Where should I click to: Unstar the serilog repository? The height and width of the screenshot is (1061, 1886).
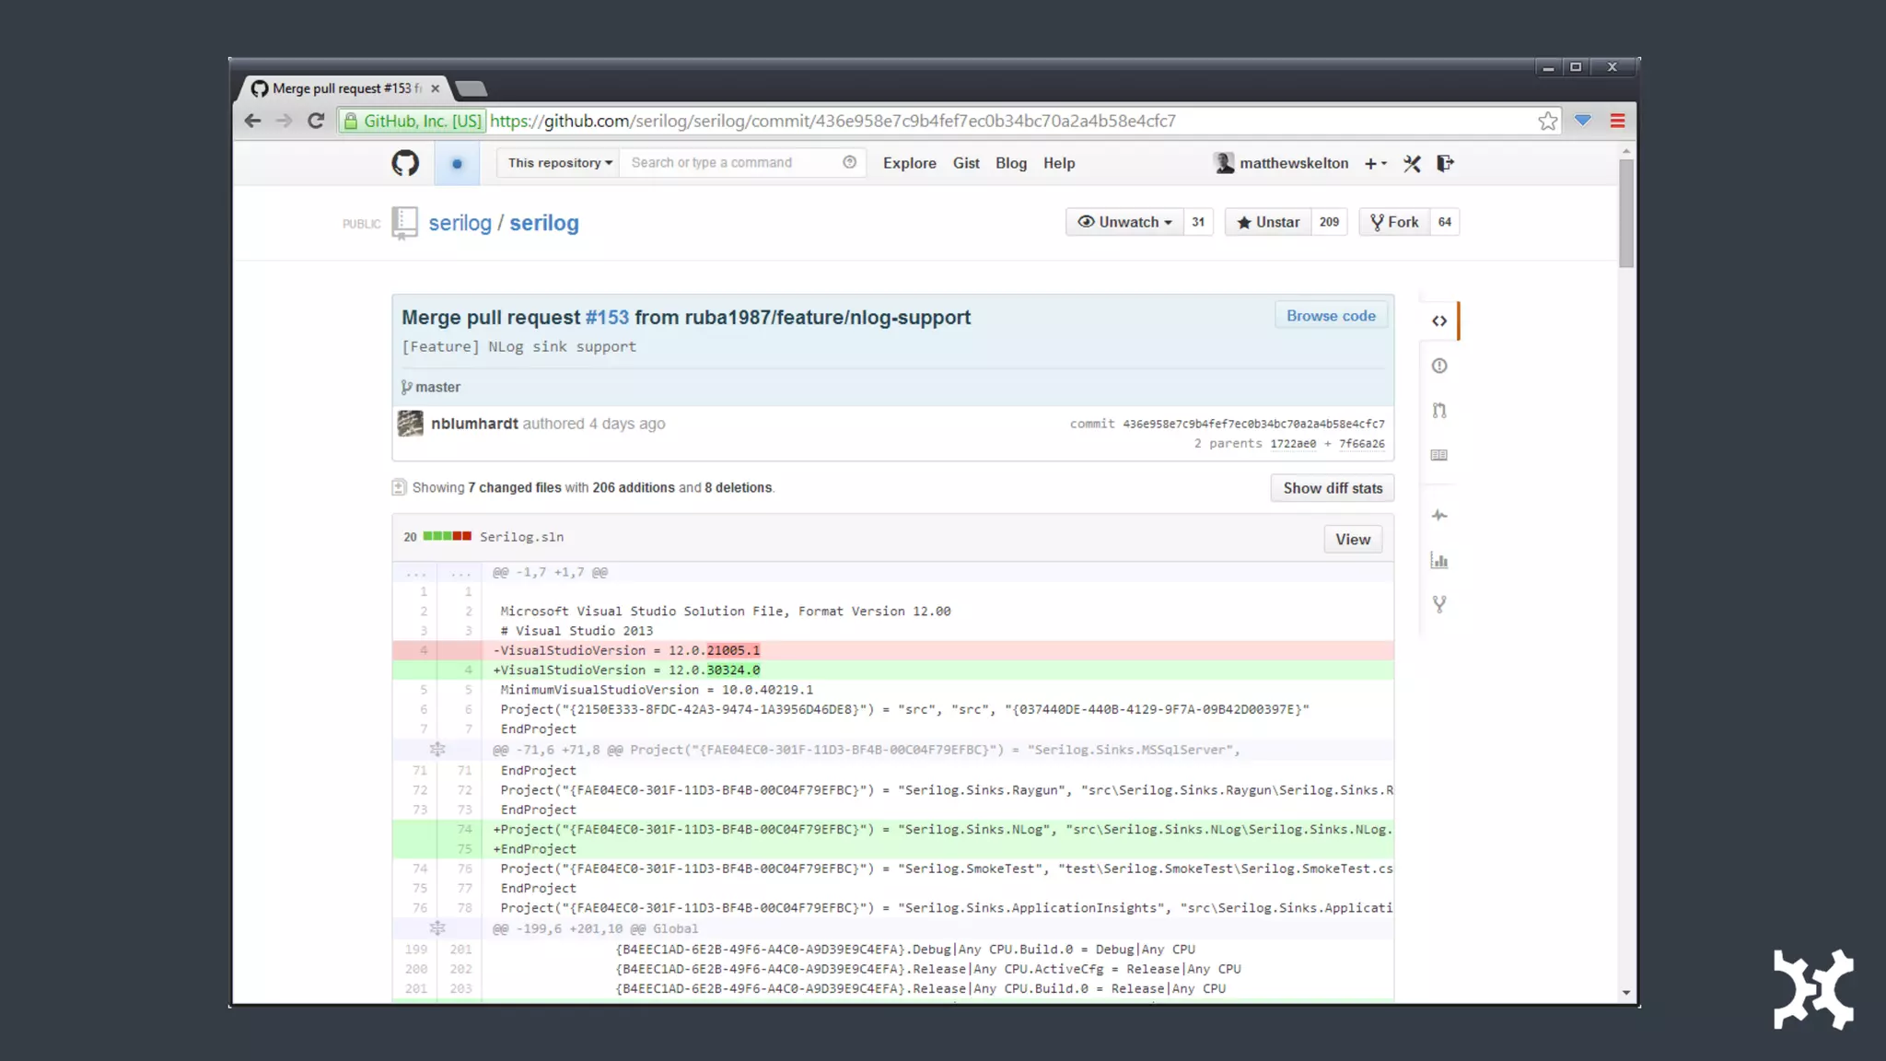(1268, 222)
